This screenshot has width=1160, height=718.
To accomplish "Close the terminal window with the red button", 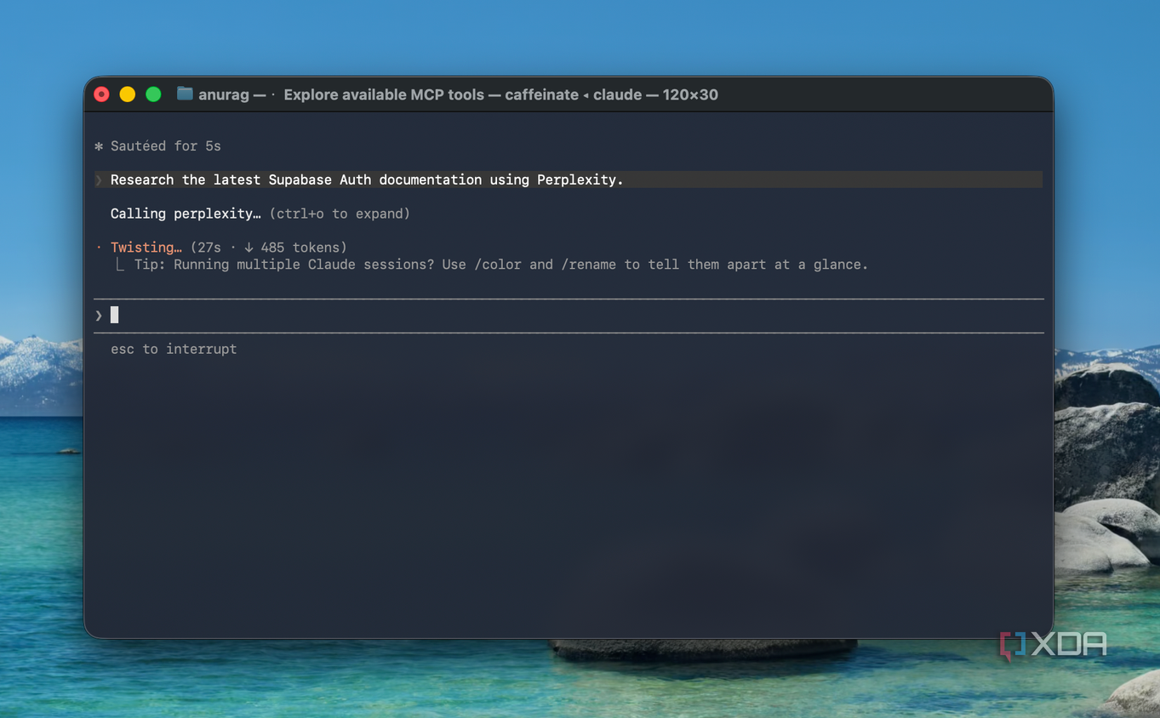I will coord(102,94).
